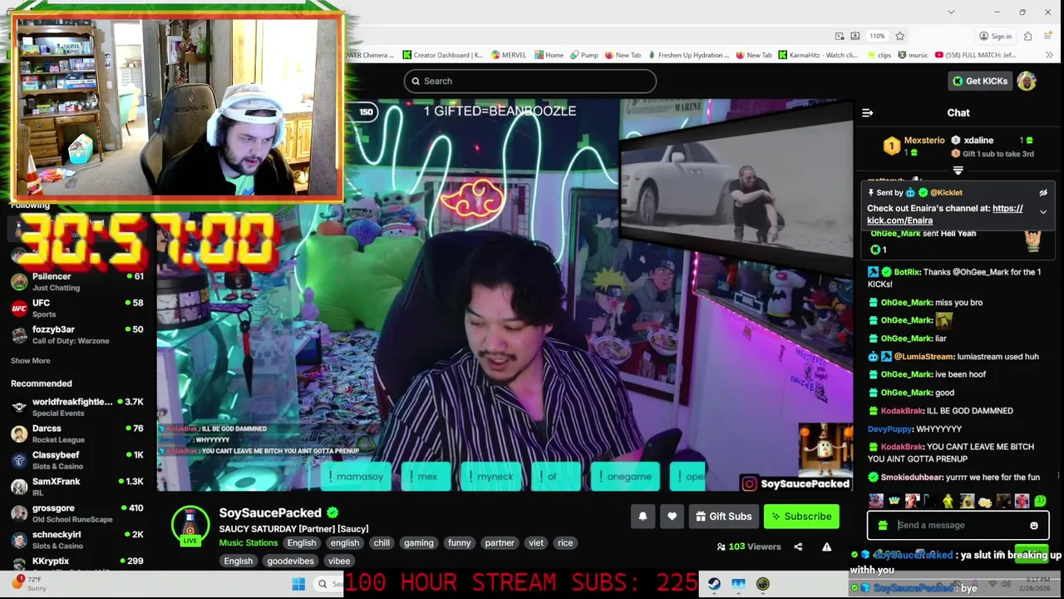Select the goodevibes tag
Viewport: 1064px width, 599px height.
291,561
